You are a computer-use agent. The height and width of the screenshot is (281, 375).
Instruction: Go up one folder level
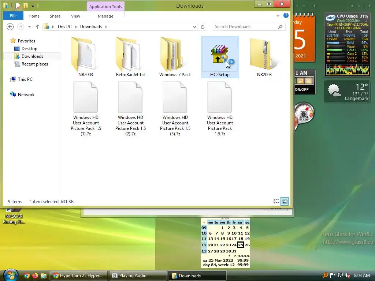(x=38, y=27)
